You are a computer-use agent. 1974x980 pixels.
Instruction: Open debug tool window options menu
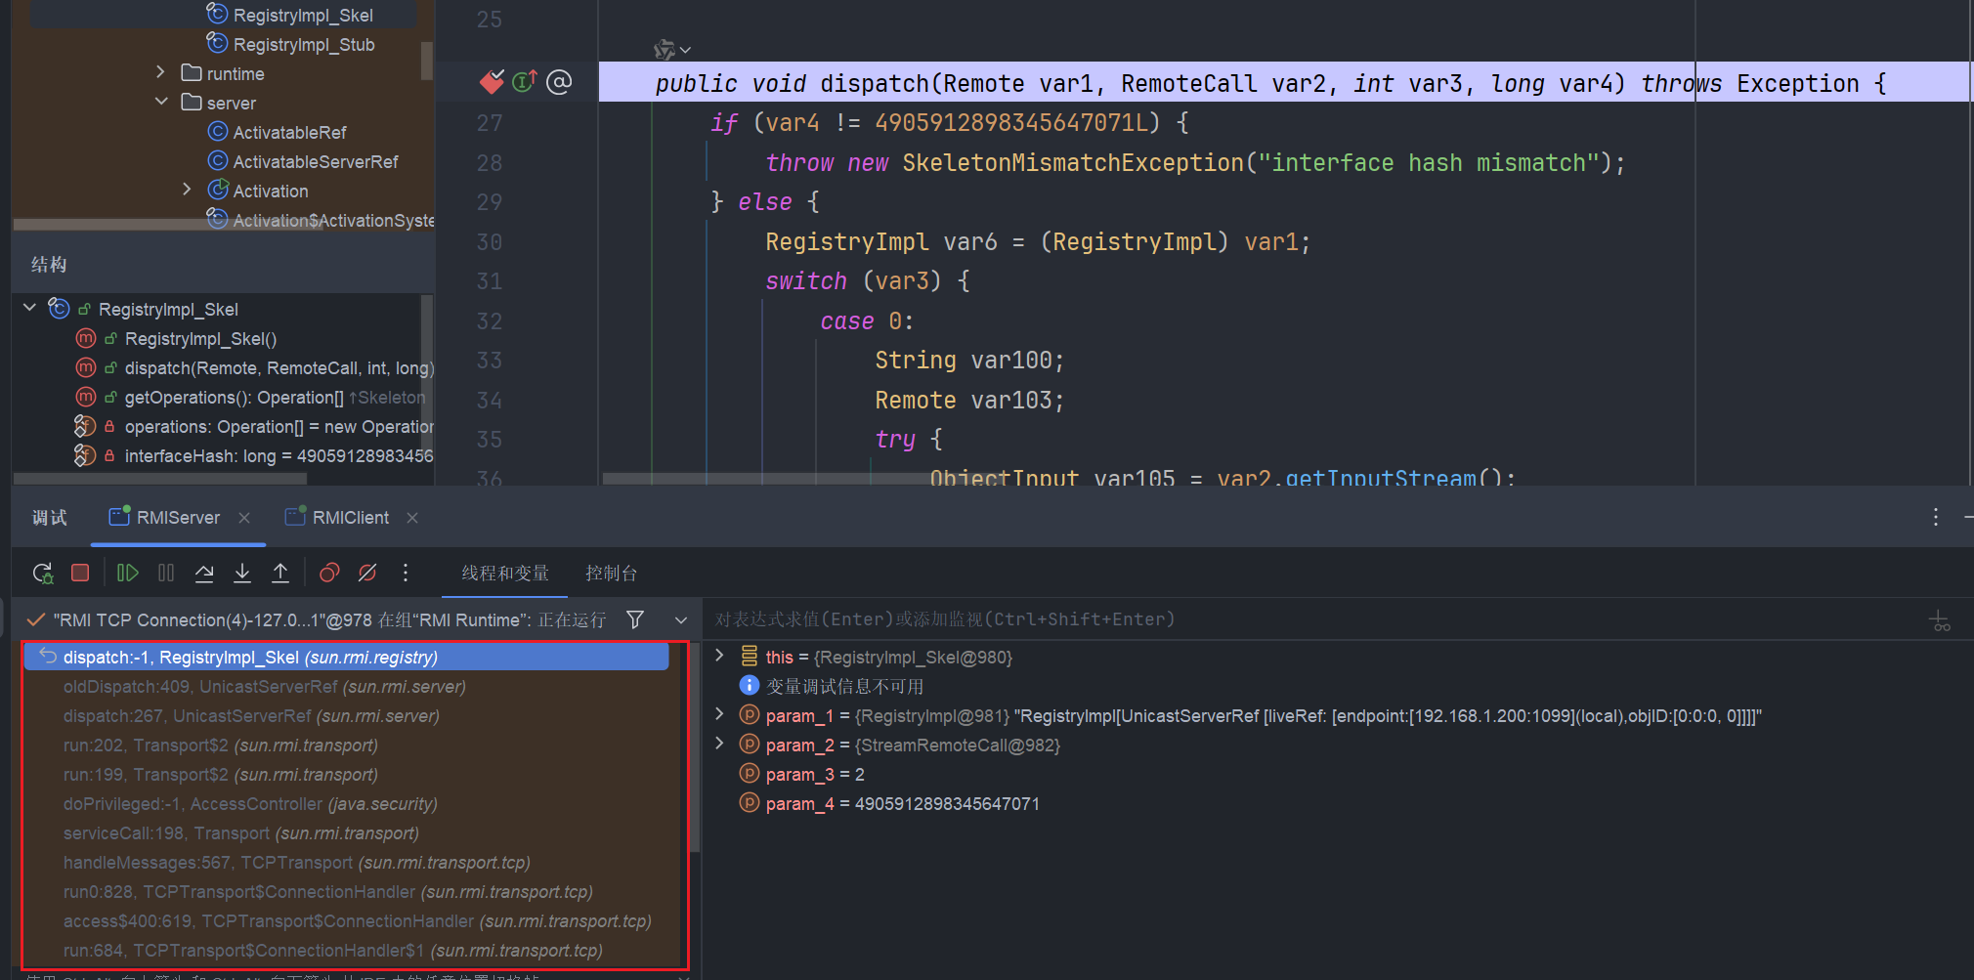1936,517
